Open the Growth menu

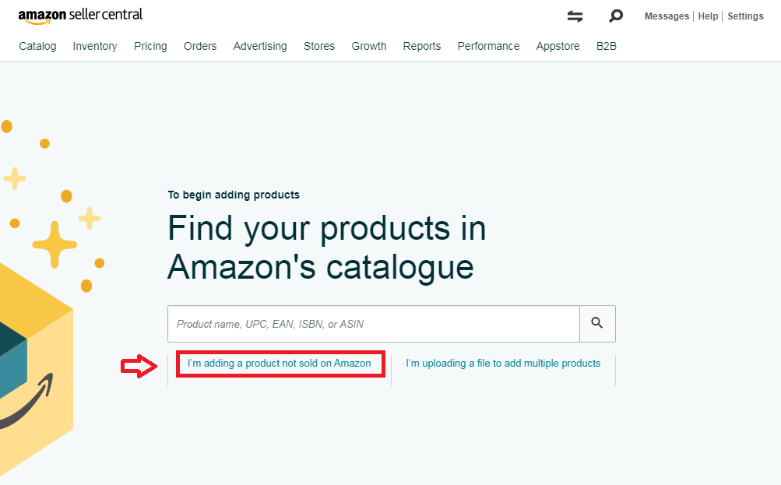point(369,46)
